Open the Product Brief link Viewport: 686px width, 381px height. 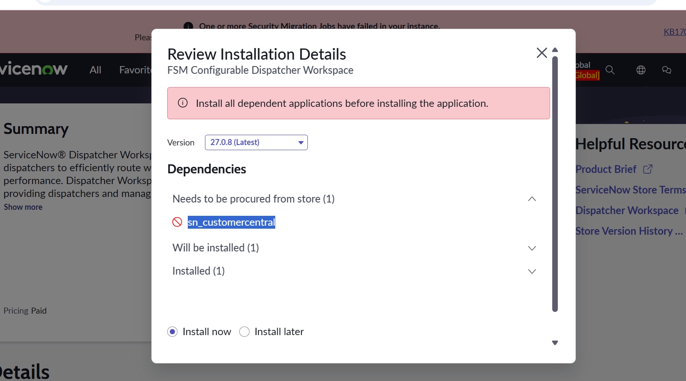tap(606, 169)
